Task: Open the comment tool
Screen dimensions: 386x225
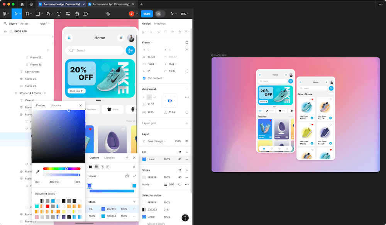Action: pos(86,14)
